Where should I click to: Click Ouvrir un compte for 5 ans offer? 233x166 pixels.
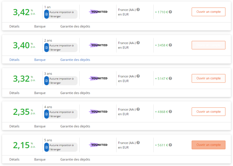(208, 145)
